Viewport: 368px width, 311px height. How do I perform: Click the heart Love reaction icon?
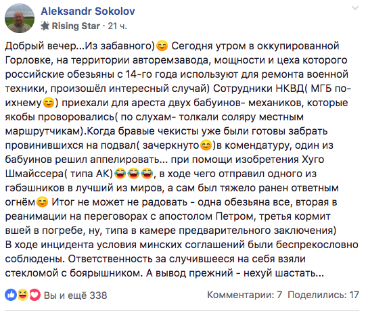[x=34, y=295]
